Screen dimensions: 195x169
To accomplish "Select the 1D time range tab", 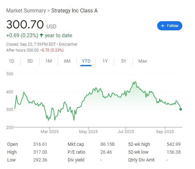I will pos(11,61).
